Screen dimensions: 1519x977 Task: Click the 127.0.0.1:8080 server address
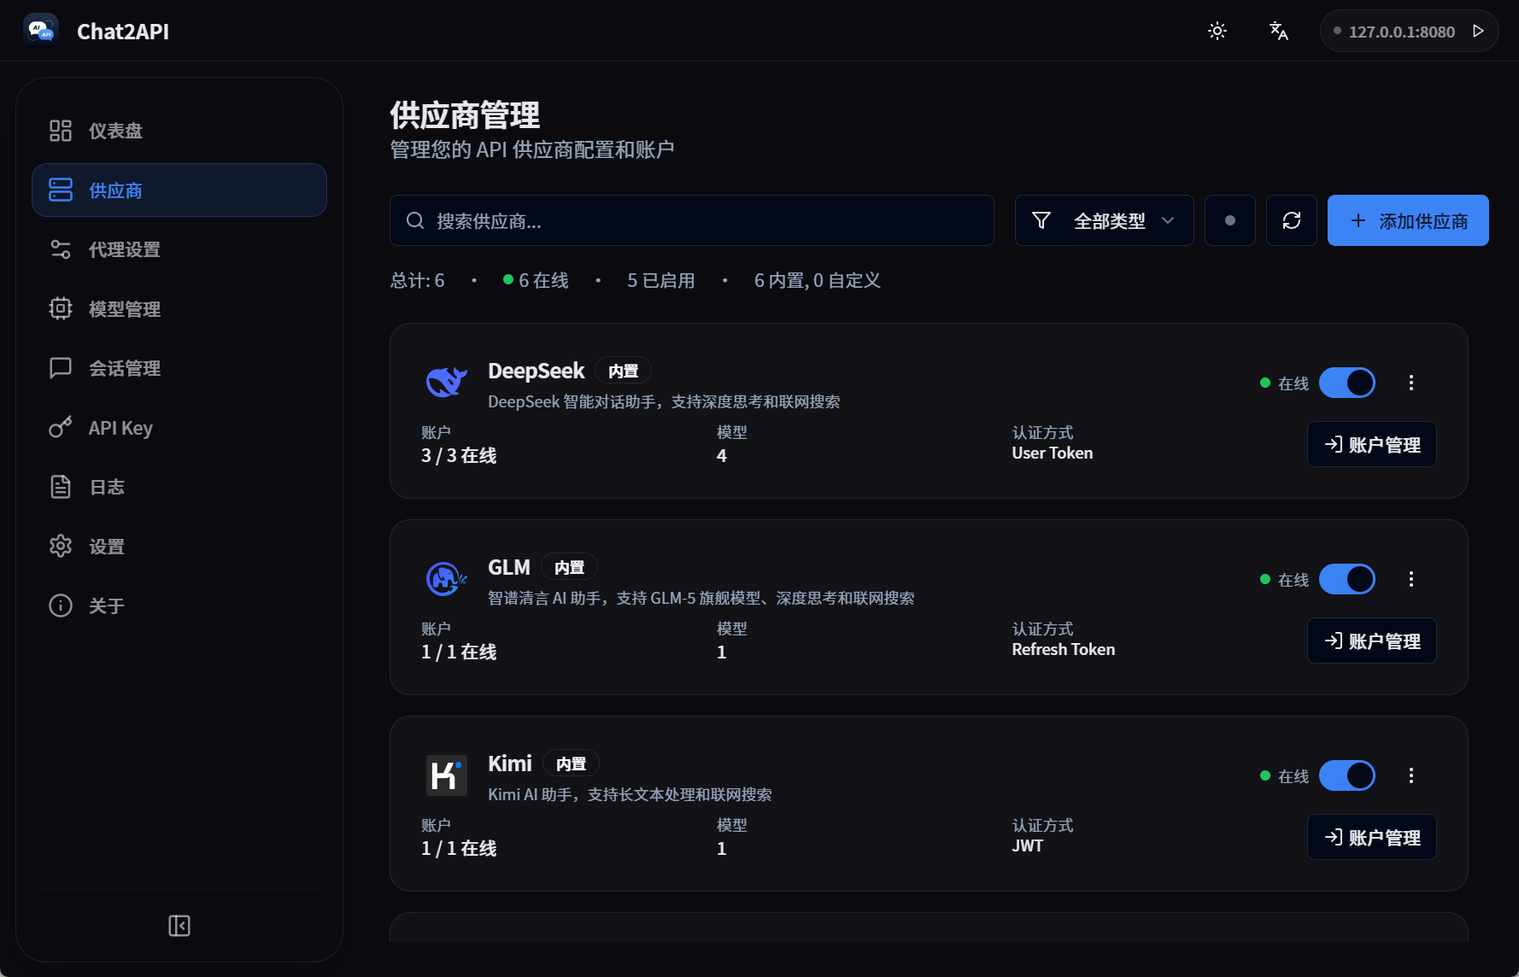coord(1401,32)
